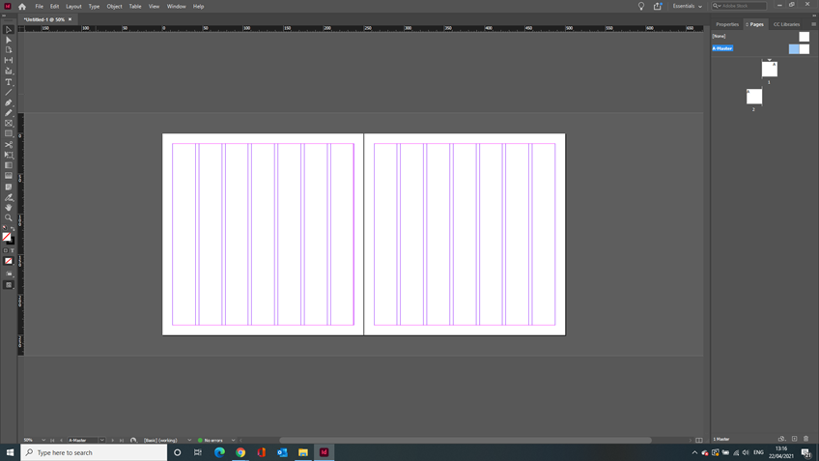Open the Layout menu

click(73, 6)
